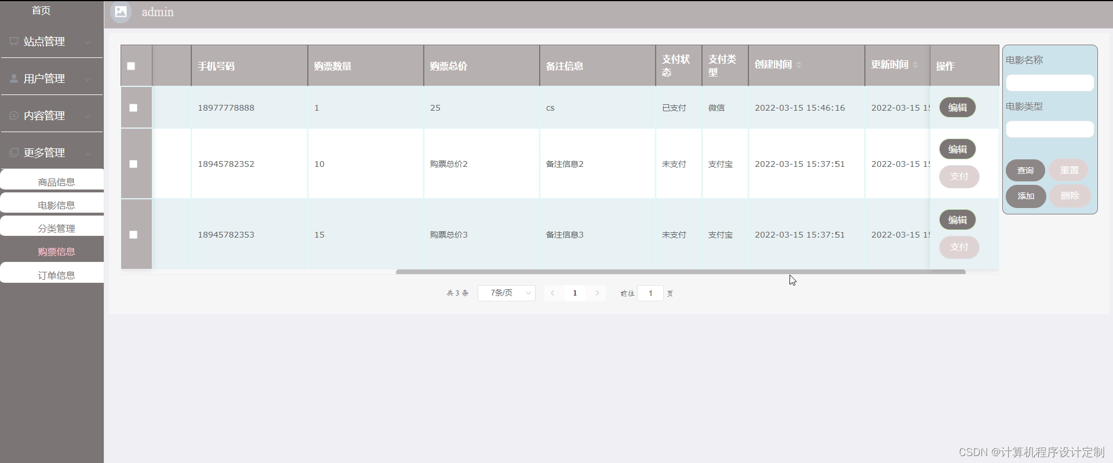Viewport: 1113px width, 463px height.
Task: Click the 添加 add button
Action: (x=1025, y=196)
